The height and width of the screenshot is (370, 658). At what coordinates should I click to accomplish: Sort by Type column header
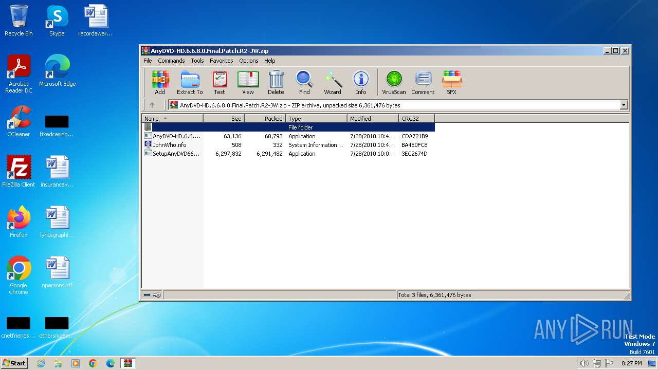tap(316, 119)
